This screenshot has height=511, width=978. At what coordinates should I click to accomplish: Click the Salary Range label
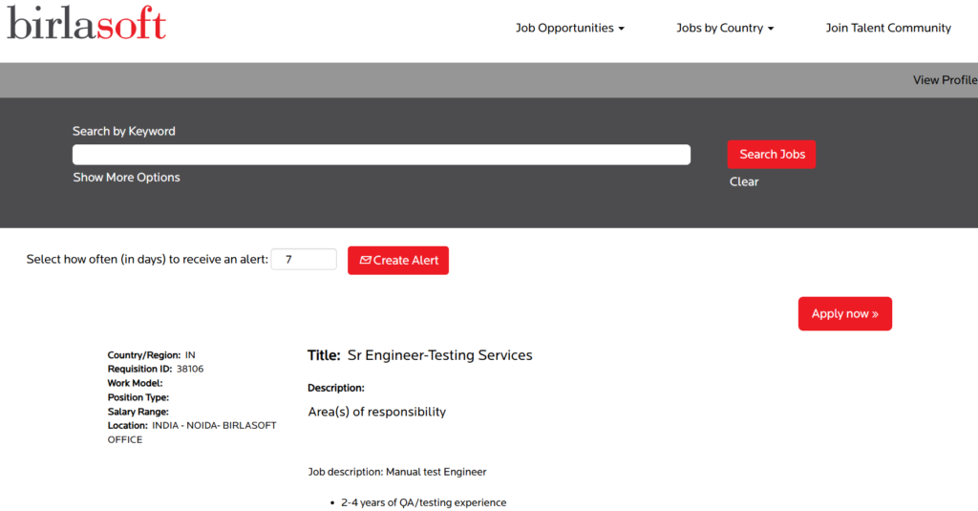pos(138,412)
